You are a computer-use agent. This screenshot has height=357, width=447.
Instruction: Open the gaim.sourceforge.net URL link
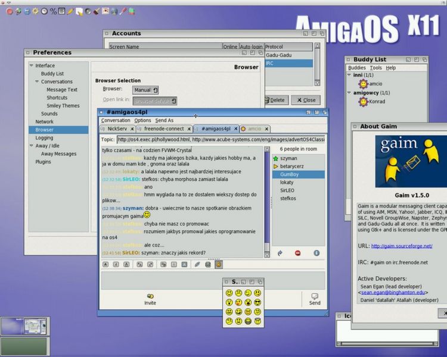point(403,246)
